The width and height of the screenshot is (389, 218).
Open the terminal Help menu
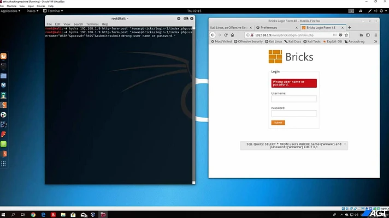(105, 24)
